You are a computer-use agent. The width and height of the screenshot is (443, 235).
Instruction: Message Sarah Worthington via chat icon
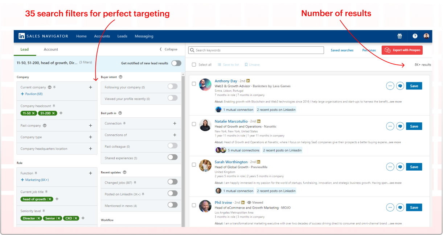(x=400, y=167)
